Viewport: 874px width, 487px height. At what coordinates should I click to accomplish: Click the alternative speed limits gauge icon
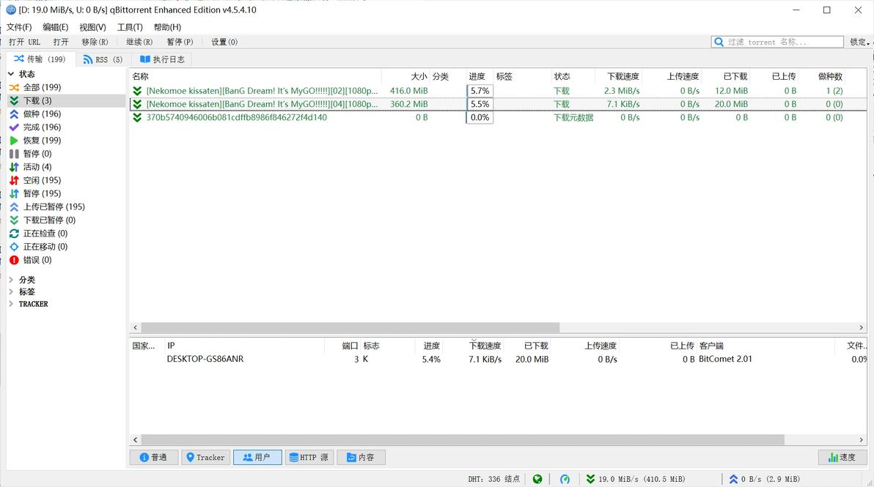565,479
